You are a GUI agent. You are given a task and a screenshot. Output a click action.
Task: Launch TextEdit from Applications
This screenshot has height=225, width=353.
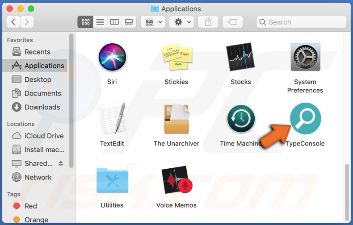click(112, 119)
